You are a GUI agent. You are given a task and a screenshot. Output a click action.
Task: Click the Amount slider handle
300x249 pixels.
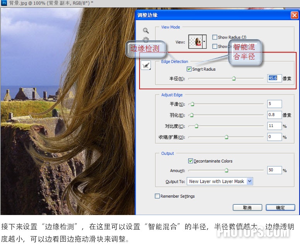(226, 170)
